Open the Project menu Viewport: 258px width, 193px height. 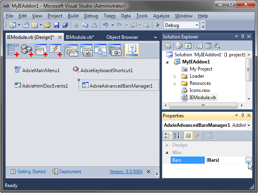tap(55, 16)
